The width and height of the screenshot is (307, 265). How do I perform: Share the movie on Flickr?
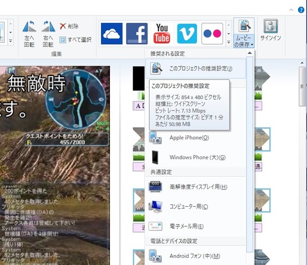212,34
